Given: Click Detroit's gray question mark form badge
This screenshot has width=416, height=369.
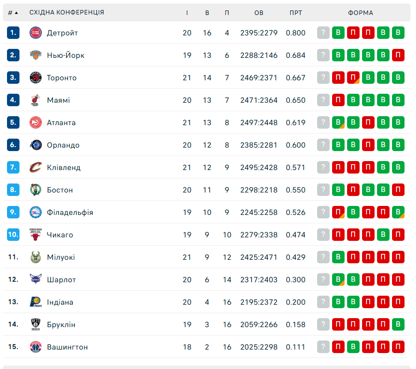Looking at the screenshot, I should click(324, 33).
